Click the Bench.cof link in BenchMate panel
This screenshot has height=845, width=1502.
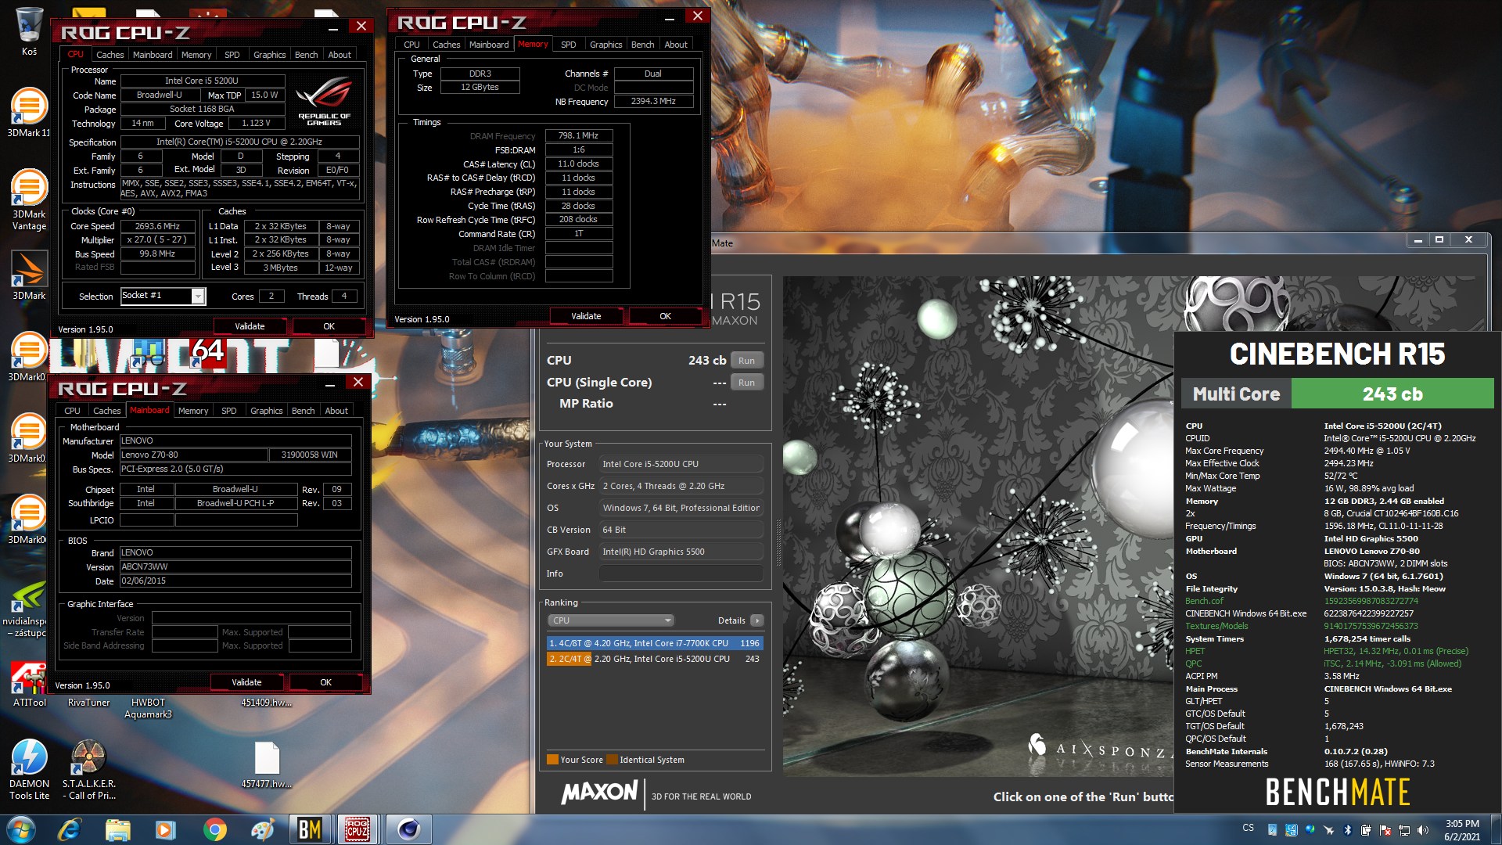(1204, 601)
